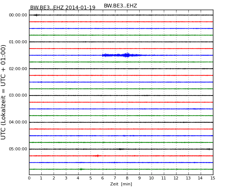This screenshot has width=242, height=194.
Task: Click the "UTC (Lokalzeit = UTC + 01:00)" axis label
Action: coord(3,92)
